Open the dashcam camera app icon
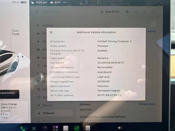 pyautogui.click(x=45, y=128)
